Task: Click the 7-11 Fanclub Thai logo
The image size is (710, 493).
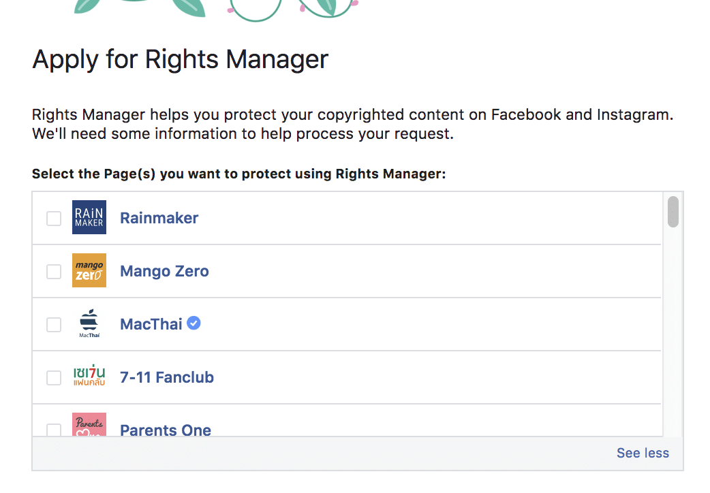Action: 89,377
